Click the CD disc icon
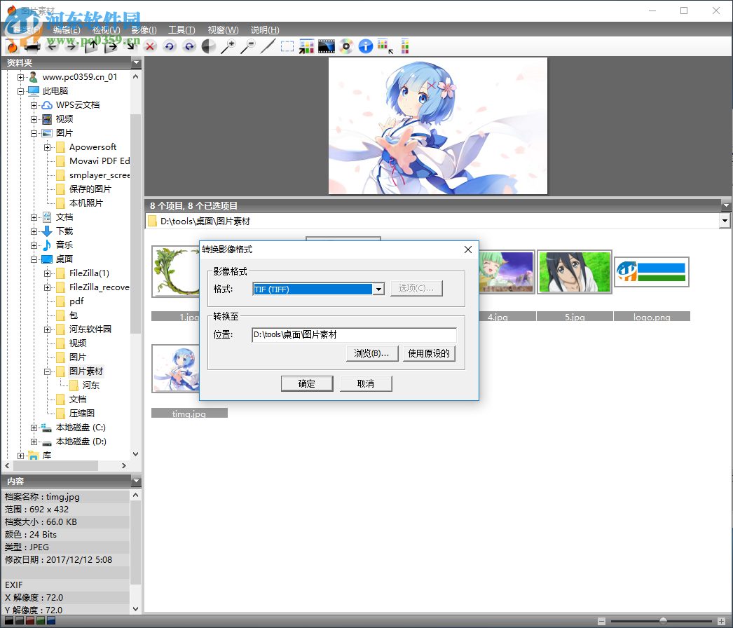This screenshot has width=733, height=628. click(346, 46)
